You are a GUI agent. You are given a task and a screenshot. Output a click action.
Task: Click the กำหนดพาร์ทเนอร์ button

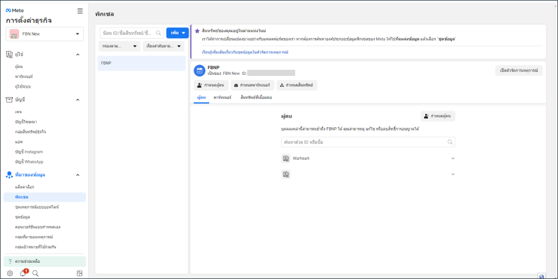tap(253, 85)
